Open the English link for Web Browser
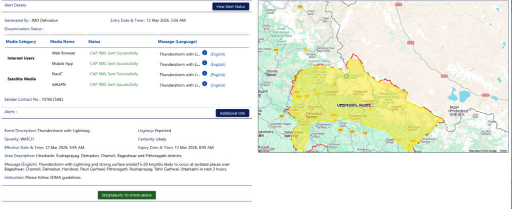Viewport: 512px width, 209px height. tap(217, 54)
